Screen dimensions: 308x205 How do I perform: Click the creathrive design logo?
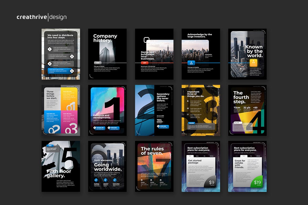tap(42, 17)
